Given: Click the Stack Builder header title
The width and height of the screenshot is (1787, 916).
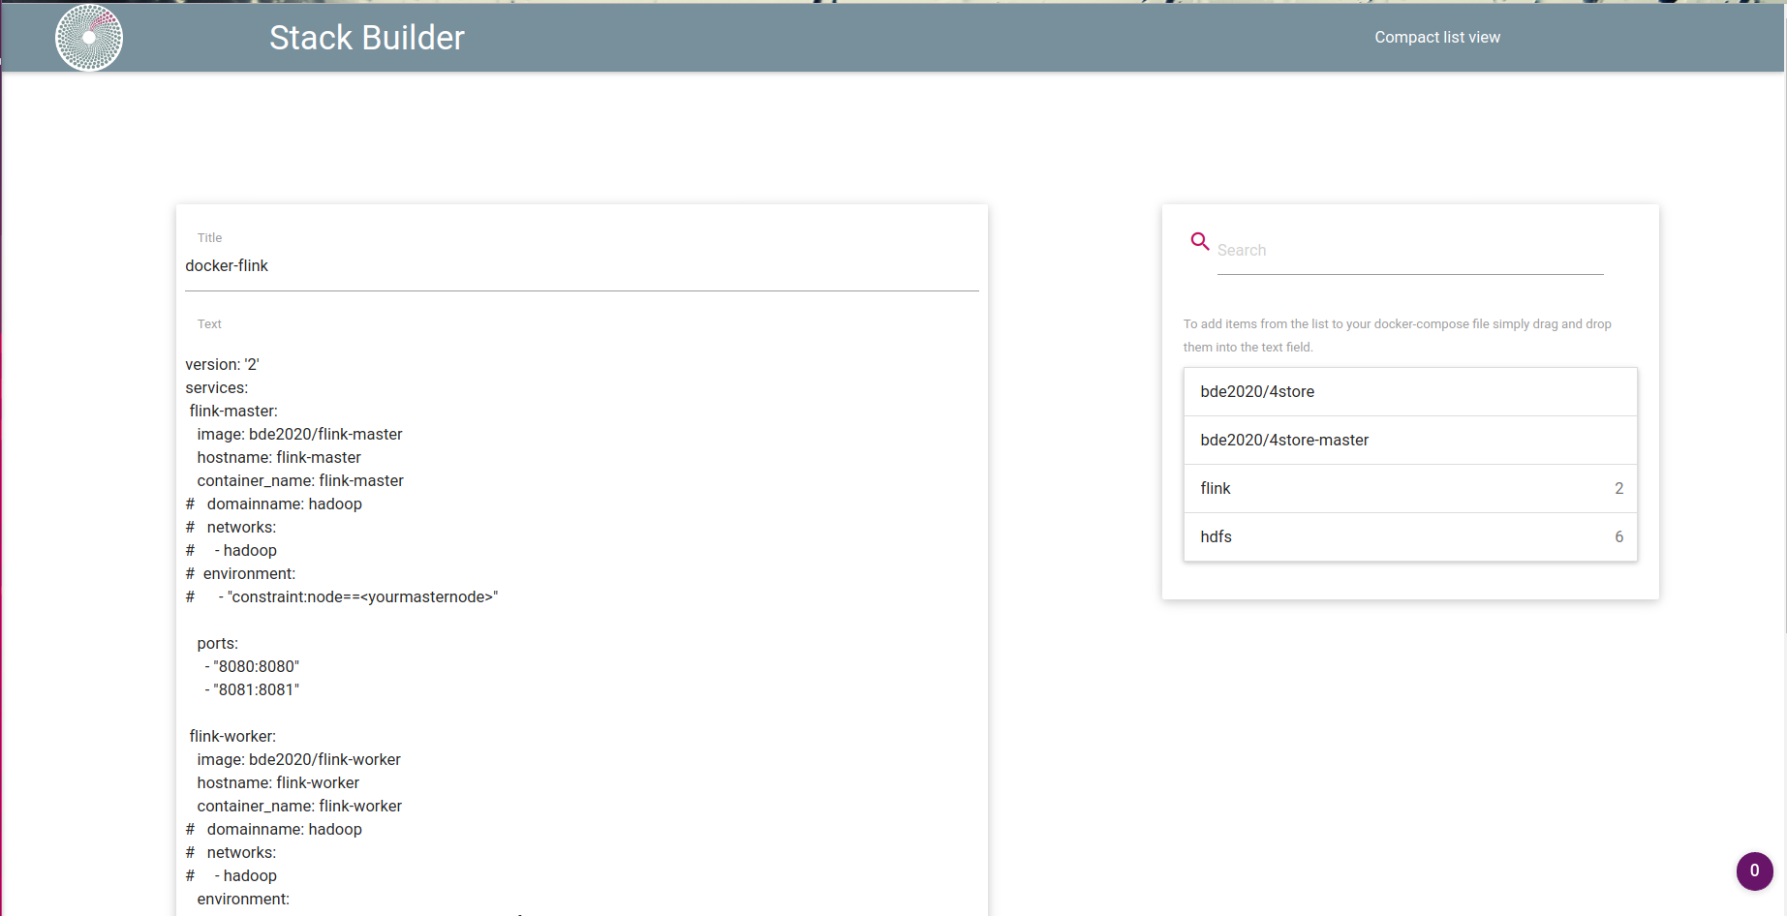Looking at the screenshot, I should tap(366, 37).
